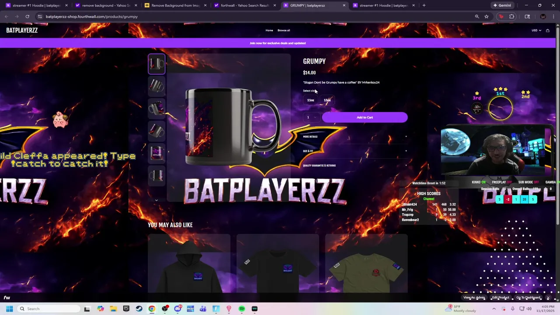Image resolution: width=560 pixels, height=315 pixels.
Task: Switch to last streamer #1 Hoodie tab
Action: coord(383,5)
